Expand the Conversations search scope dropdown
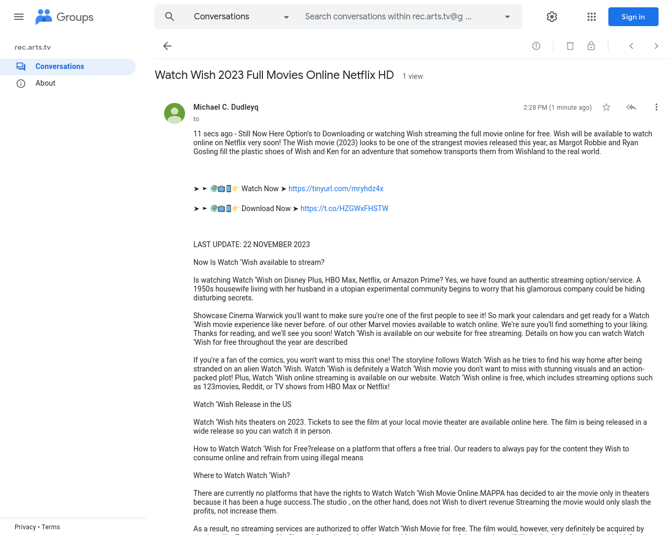 coord(241,17)
